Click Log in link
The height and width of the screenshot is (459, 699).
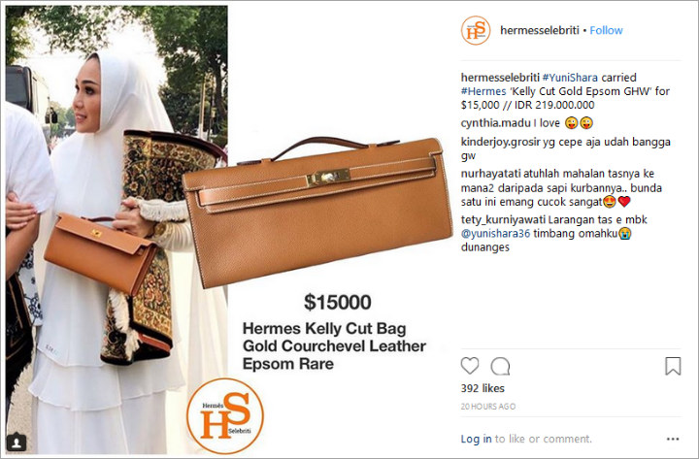(476, 439)
